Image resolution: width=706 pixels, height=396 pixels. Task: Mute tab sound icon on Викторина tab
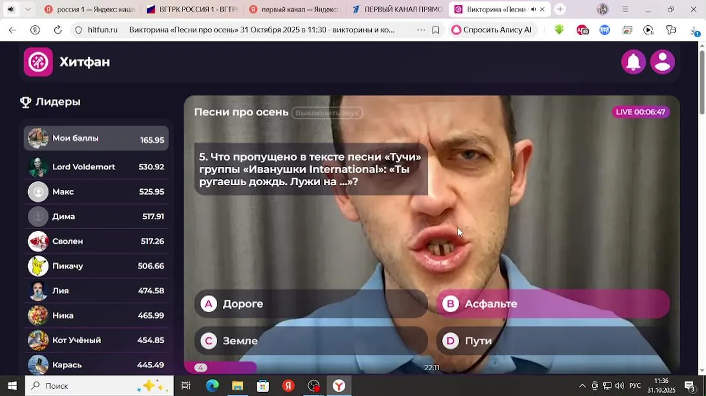(533, 9)
